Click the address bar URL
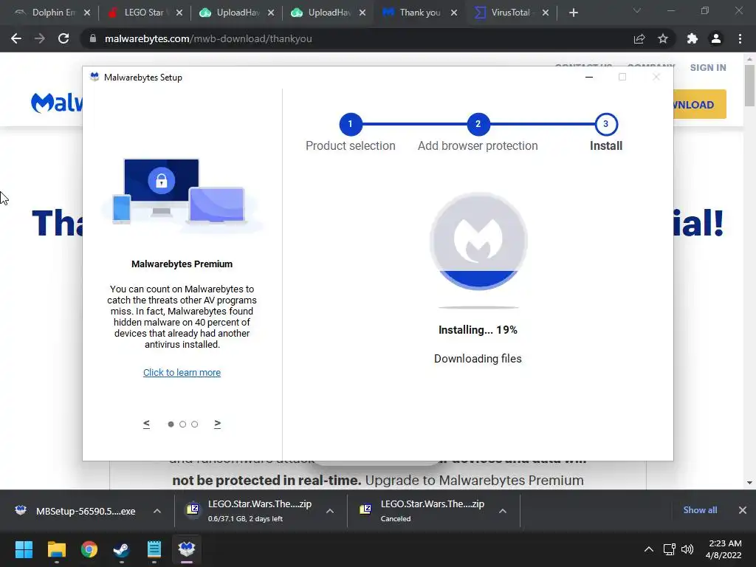This screenshot has height=567, width=756. pyautogui.click(x=208, y=38)
